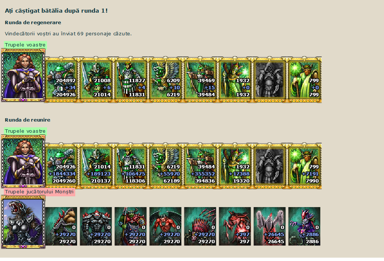The image size is (384, 261).
Task: Click the druid unit showing 799 in regeneration
Action: pyautogui.click(x=304, y=80)
